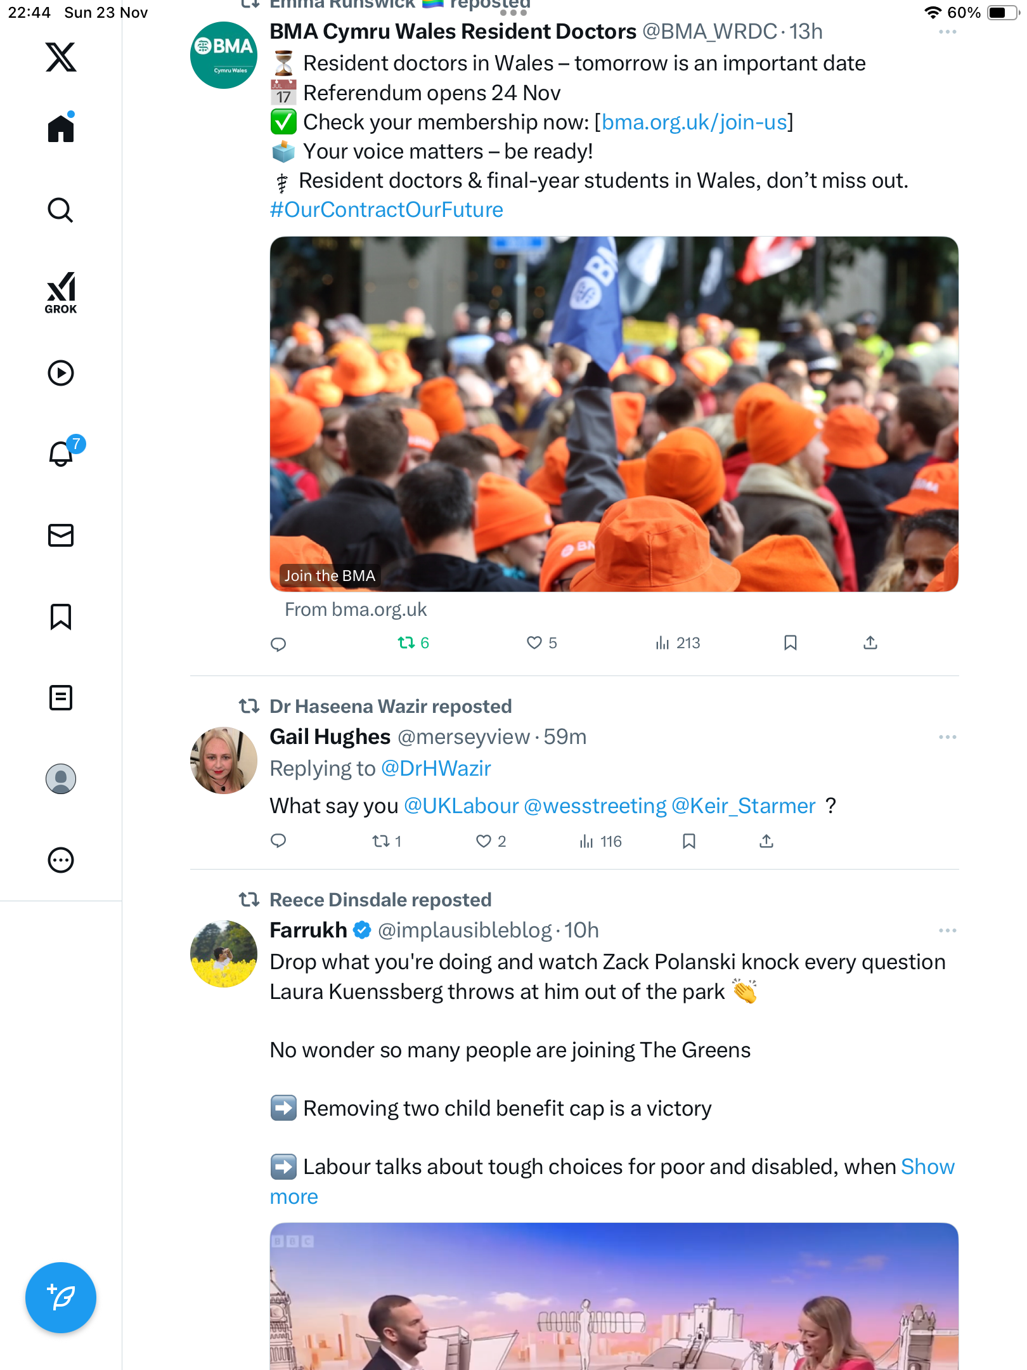The image size is (1027, 1370).
Task: Like the BMA Cymru Wales post
Action: tap(542, 643)
